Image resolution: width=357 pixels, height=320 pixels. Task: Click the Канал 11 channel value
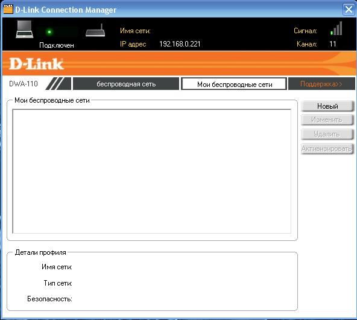click(x=333, y=43)
